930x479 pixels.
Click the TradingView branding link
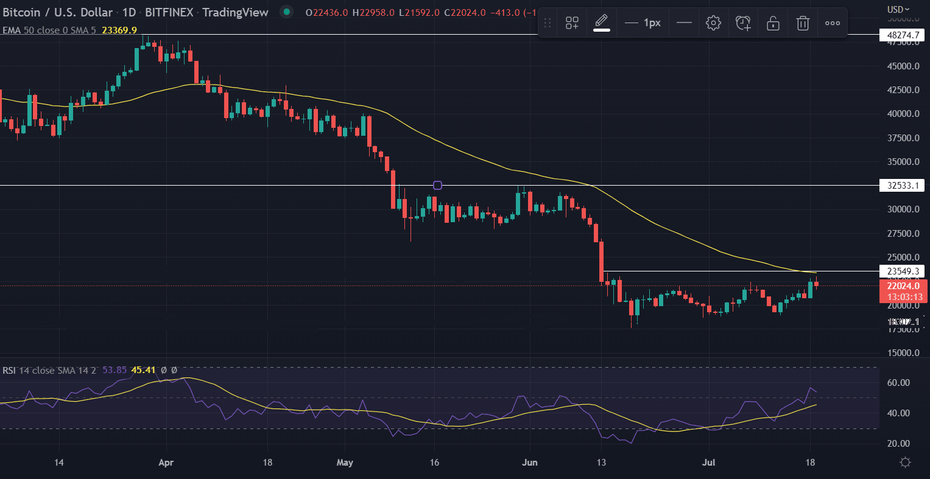coord(235,12)
